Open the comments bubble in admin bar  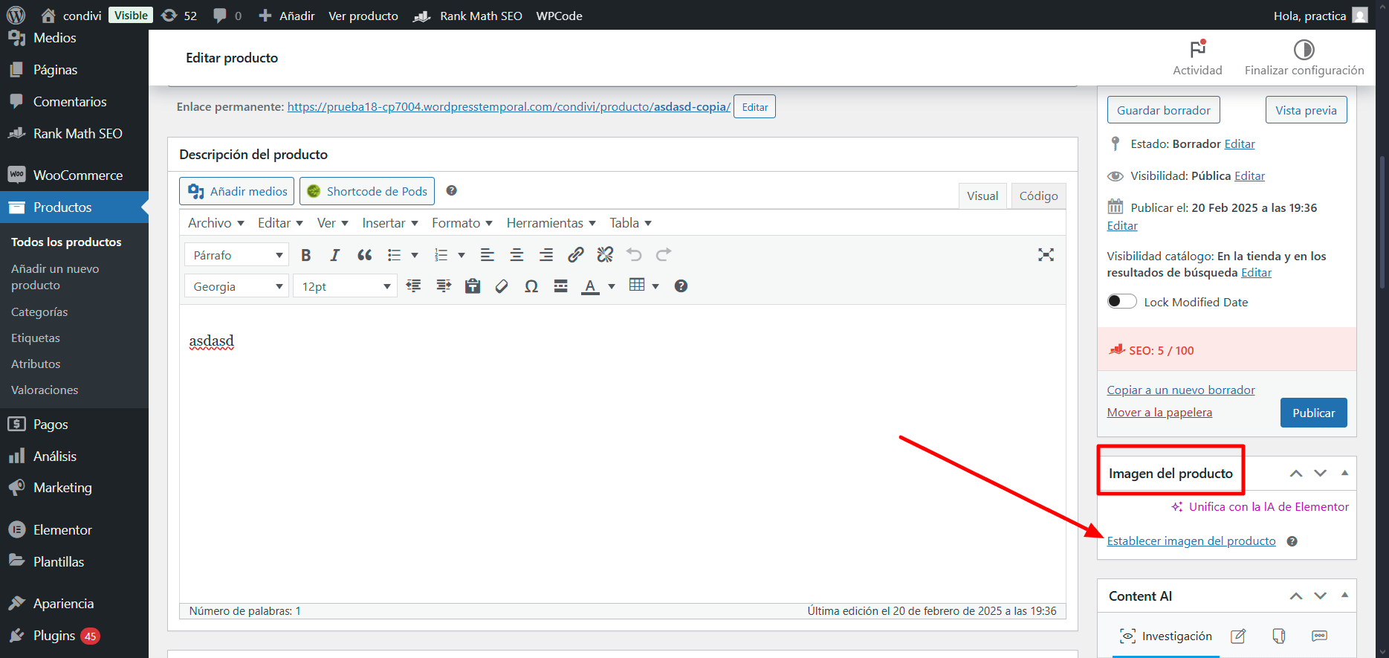point(227,16)
